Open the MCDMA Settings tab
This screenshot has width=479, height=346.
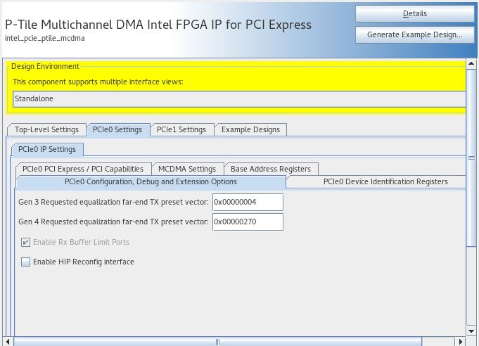(x=187, y=169)
